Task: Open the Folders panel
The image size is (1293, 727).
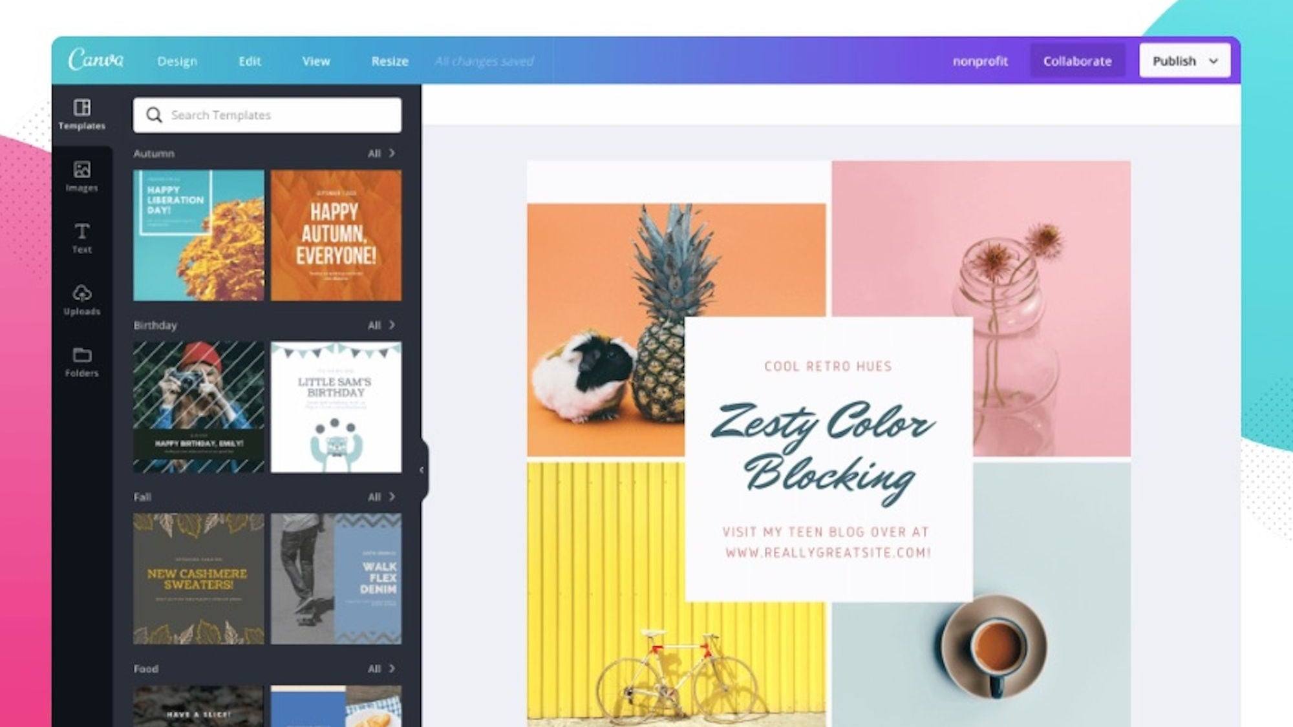Action: (x=81, y=361)
